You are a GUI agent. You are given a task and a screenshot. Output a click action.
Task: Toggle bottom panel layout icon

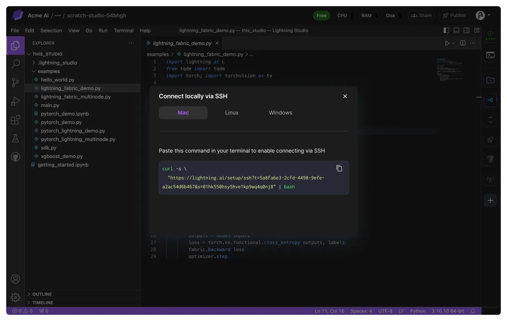[456, 30]
